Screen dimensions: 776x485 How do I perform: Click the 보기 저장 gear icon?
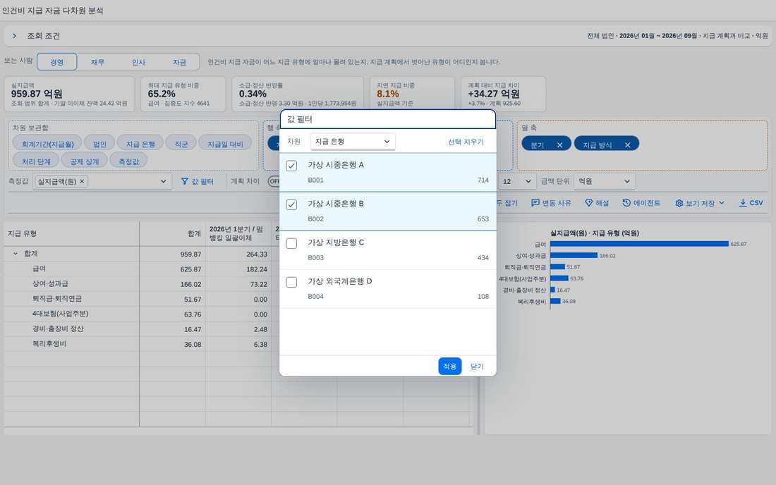click(x=679, y=203)
